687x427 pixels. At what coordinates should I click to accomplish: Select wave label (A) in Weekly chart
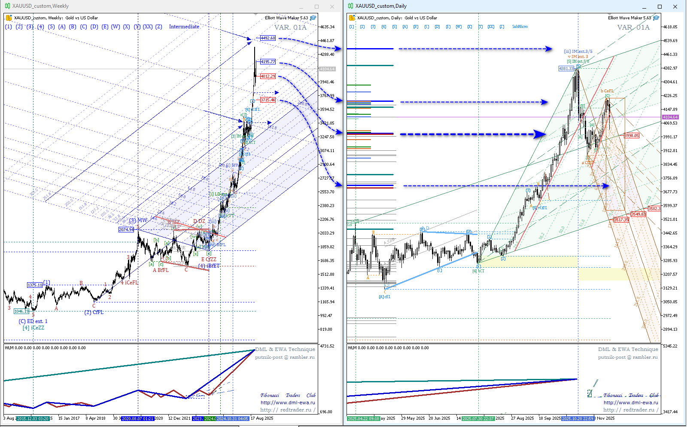pos(62,27)
